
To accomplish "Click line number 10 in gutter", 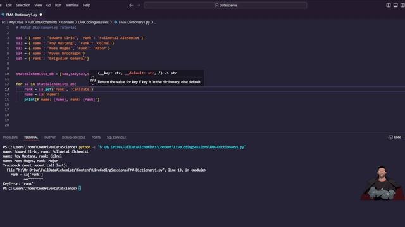I will click(x=7, y=74).
